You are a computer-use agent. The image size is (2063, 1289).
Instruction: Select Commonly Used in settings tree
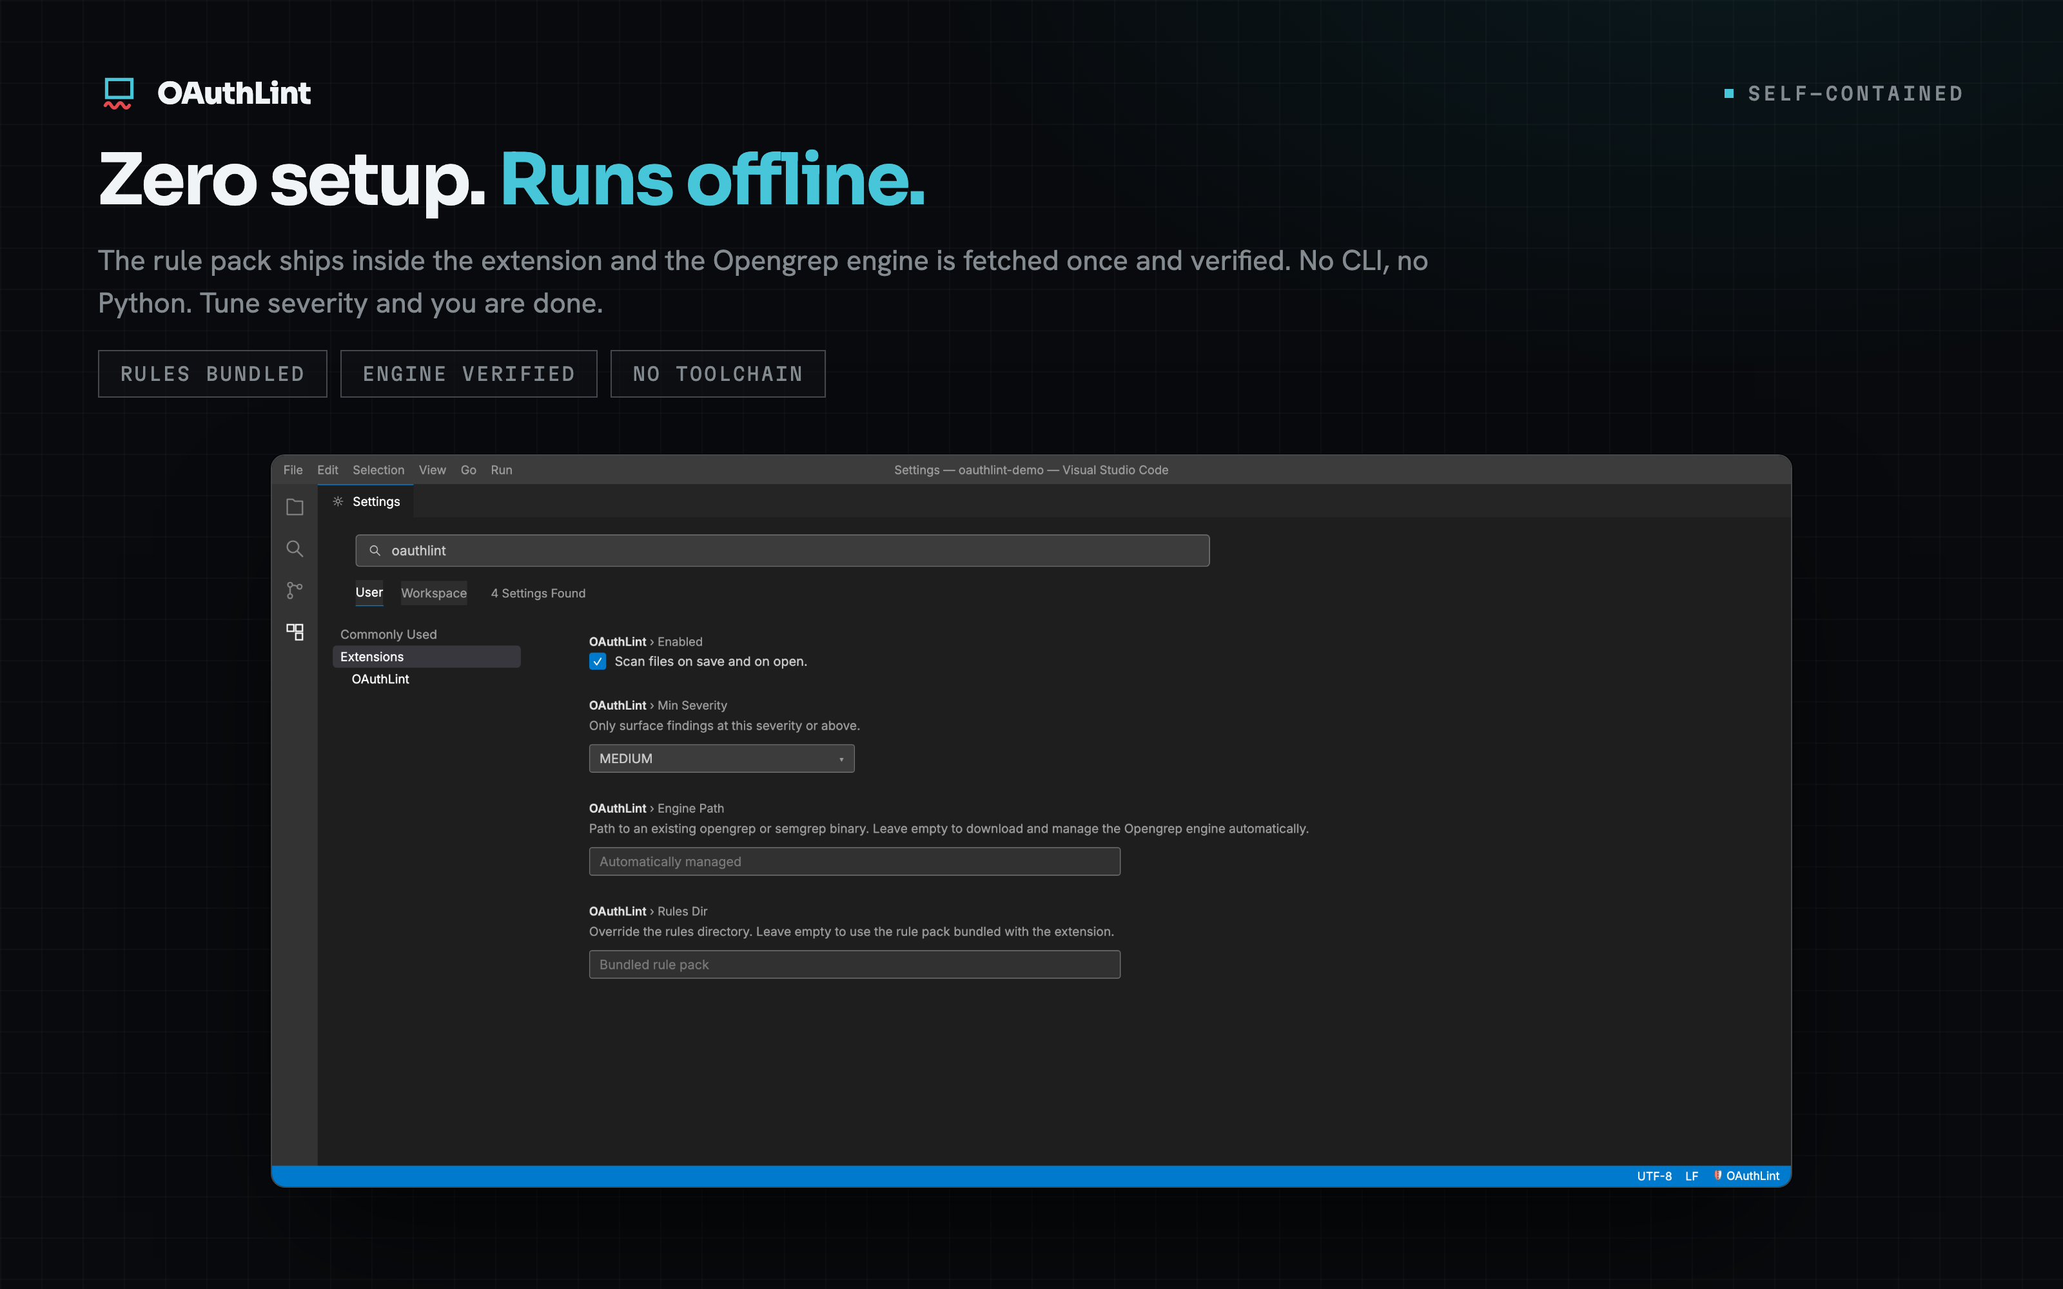pyautogui.click(x=388, y=634)
